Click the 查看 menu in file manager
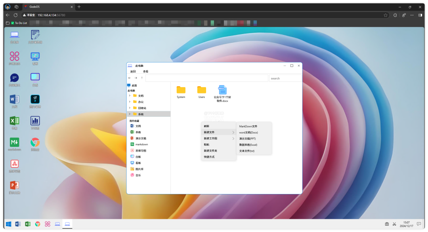This screenshot has width=428, height=232. coord(145,72)
